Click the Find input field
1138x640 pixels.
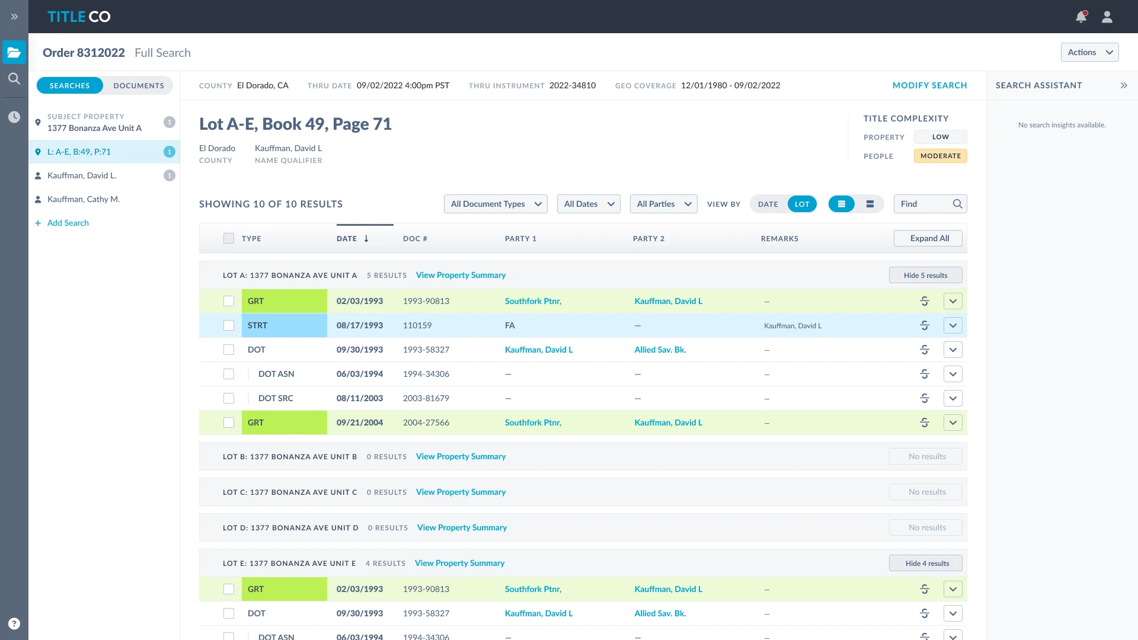[x=931, y=204]
